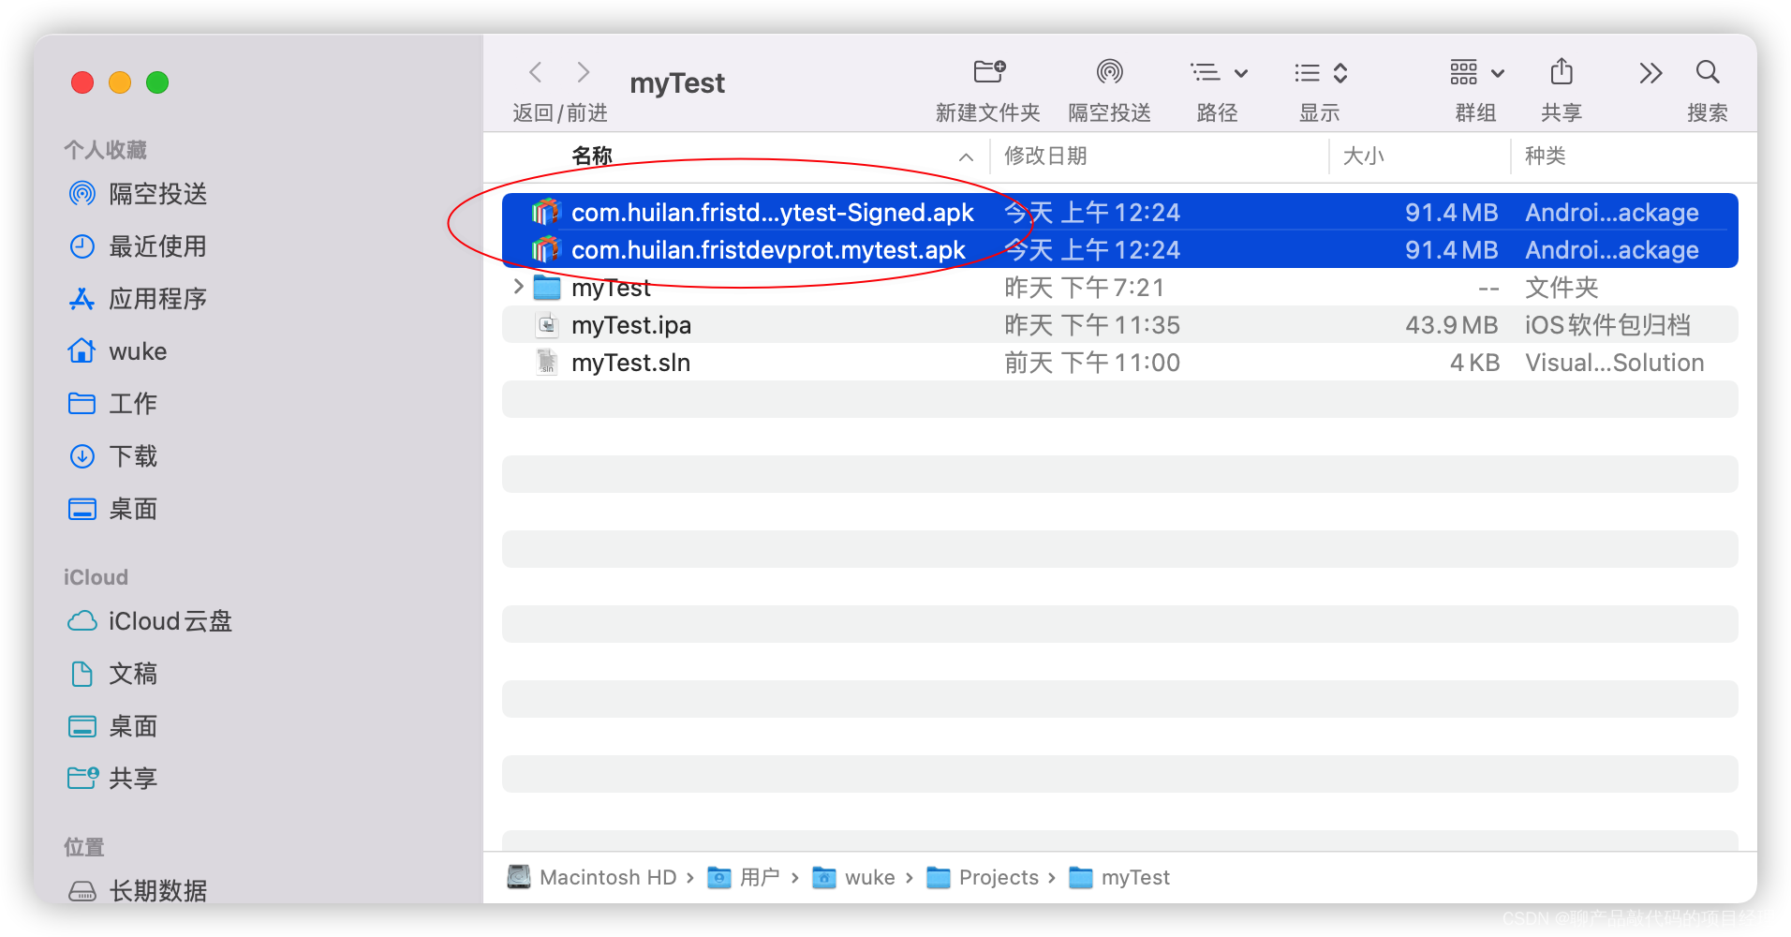Open 桌面 under iCloud section
The width and height of the screenshot is (1791, 937).
(x=112, y=726)
